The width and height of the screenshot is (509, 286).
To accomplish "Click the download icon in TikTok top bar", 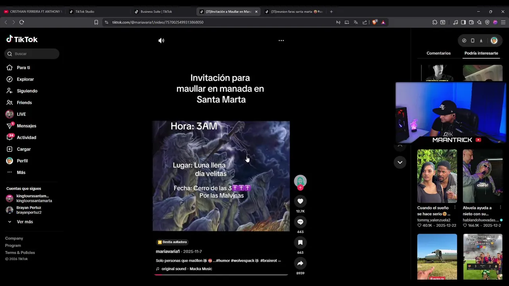I will tap(481, 41).
